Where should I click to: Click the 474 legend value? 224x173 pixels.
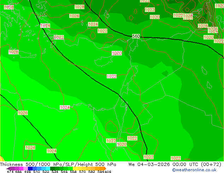point(10,172)
